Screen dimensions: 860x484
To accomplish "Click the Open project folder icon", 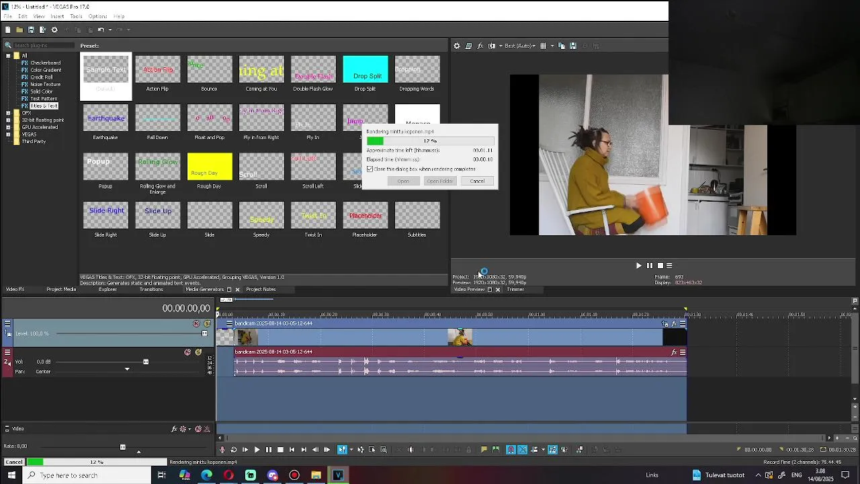I will click(19, 30).
